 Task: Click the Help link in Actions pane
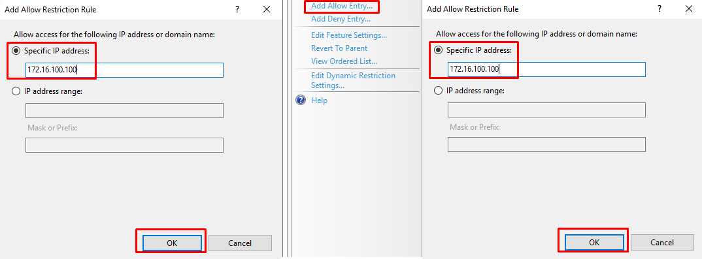319,100
